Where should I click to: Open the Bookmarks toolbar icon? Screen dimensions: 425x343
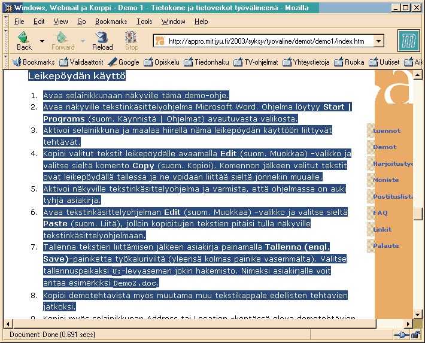17,62
